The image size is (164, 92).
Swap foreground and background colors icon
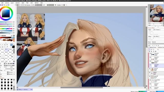click(x=14, y=44)
